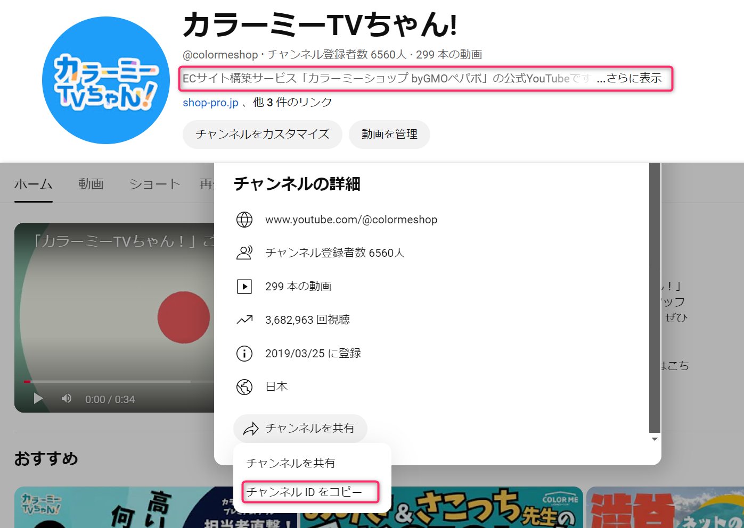Switch to the ショート tab
The height and width of the screenshot is (528, 744).
[155, 184]
